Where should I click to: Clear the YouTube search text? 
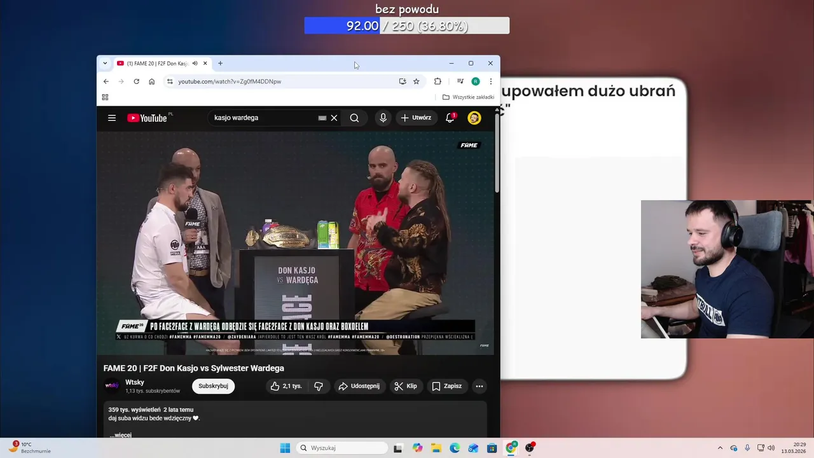(x=334, y=118)
